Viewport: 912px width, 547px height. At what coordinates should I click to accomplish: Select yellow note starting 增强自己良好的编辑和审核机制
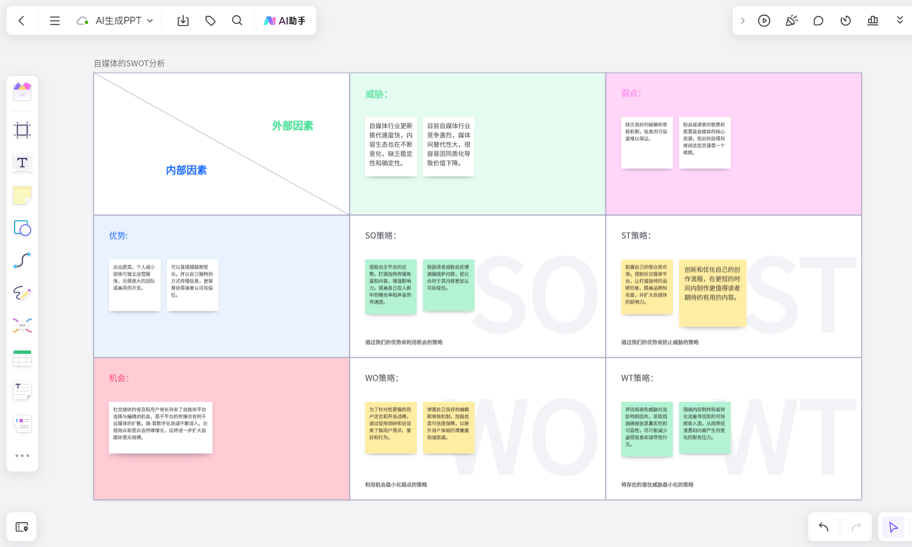pos(448,428)
